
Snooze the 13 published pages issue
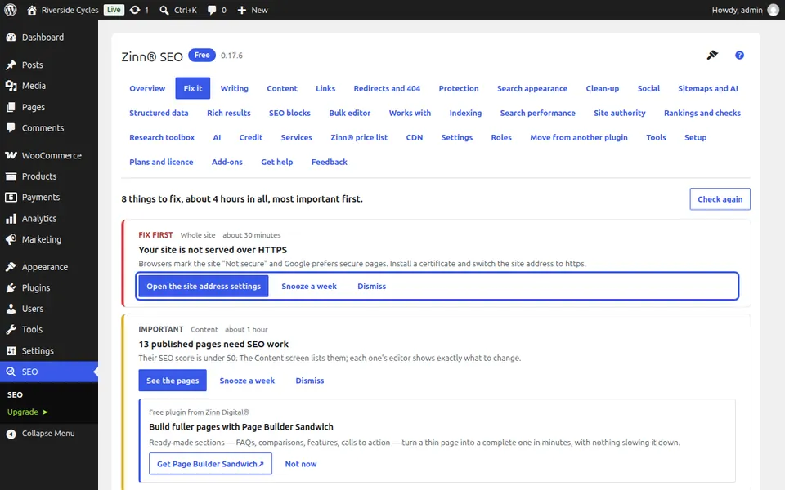point(247,381)
